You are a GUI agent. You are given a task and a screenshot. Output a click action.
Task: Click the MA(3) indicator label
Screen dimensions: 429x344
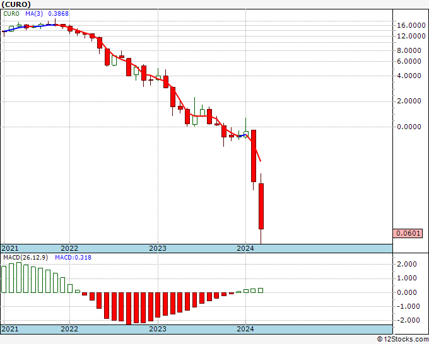[x=34, y=13]
